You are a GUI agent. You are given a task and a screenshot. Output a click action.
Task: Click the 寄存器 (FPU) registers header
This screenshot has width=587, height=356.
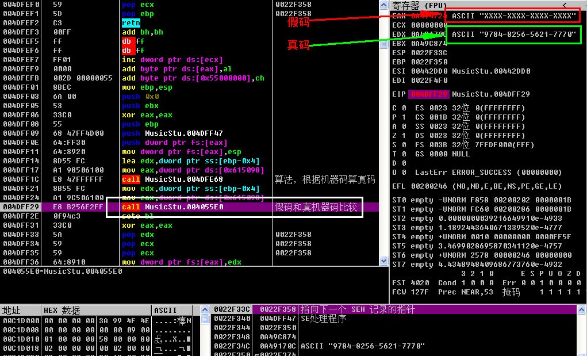tap(419, 5)
